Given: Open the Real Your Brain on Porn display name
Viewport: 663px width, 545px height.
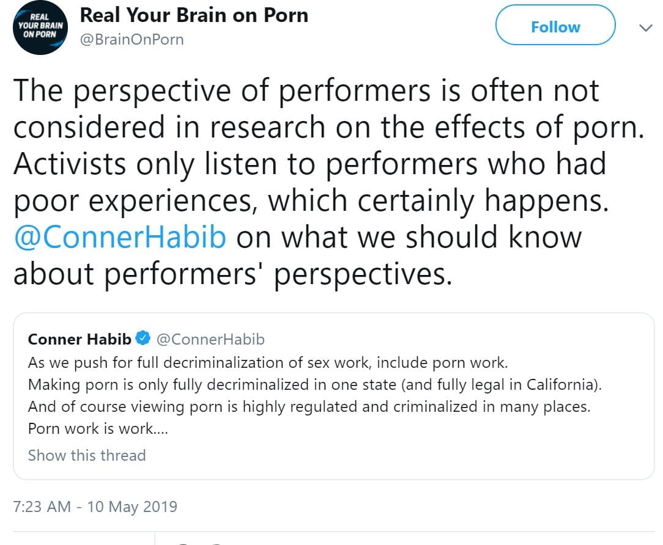Looking at the screenshot, I should 194,15.
